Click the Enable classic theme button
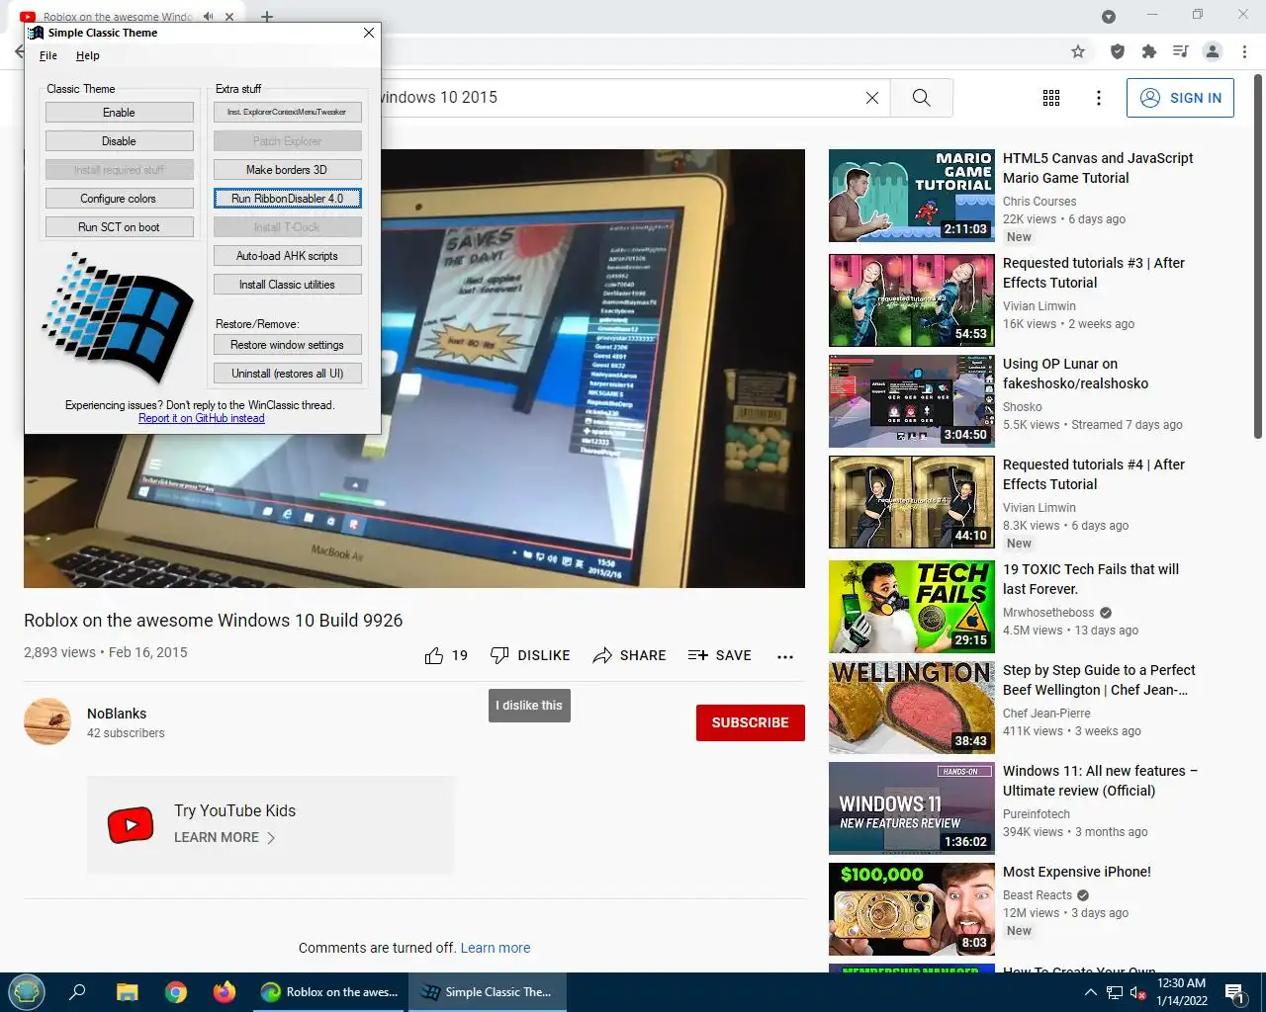This screenshot has width=1266, height=1012. (119, 113)
